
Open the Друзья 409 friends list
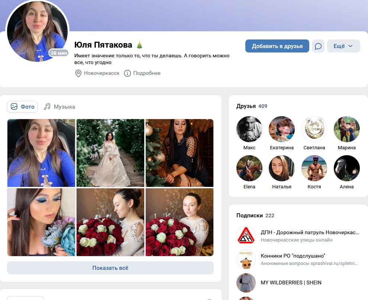pyautogui.click(x=252, y=106)
